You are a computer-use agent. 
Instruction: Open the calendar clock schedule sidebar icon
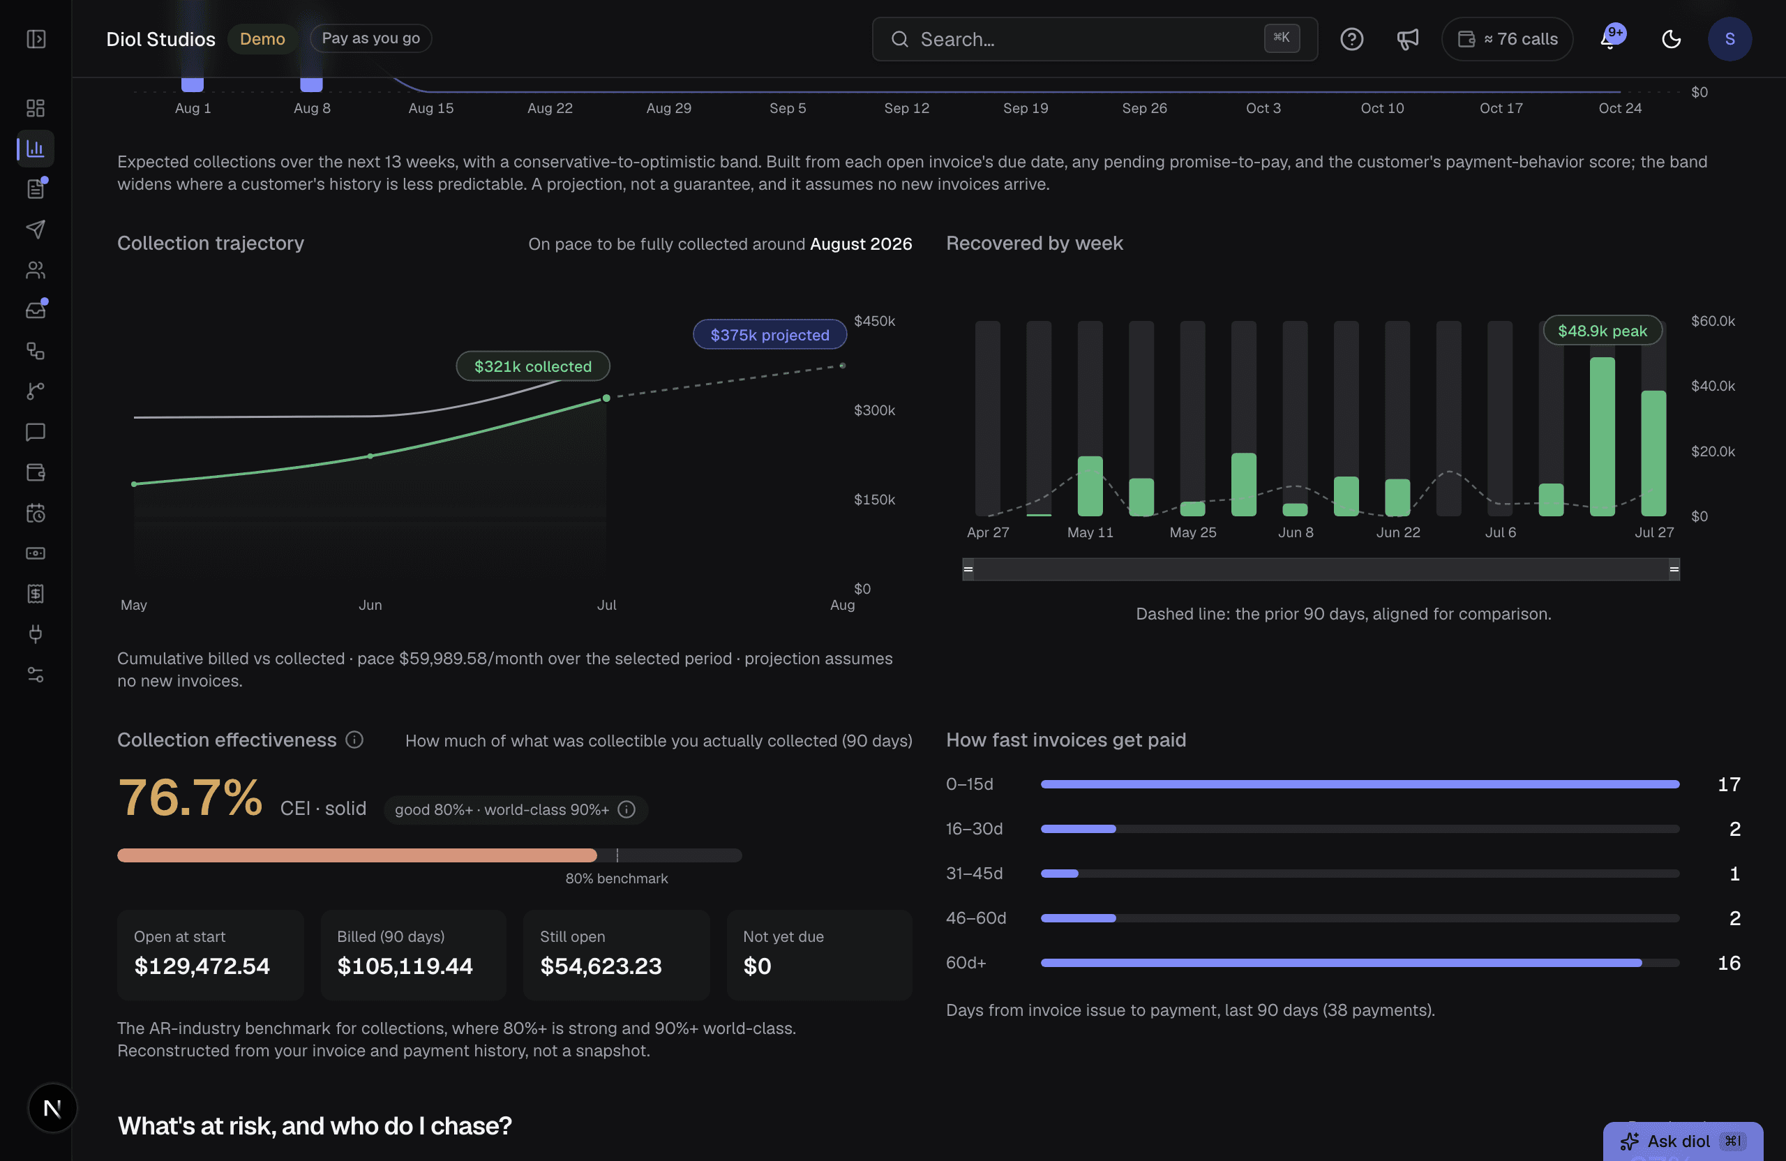[x=36, y=513]
